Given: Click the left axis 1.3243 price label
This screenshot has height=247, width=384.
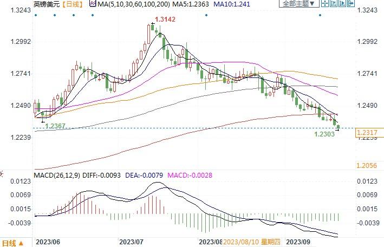Looking at the screenshot, I should 21,10.
